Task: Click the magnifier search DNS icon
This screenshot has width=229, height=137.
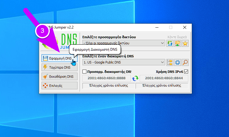Action: click(x=185, y=63)
